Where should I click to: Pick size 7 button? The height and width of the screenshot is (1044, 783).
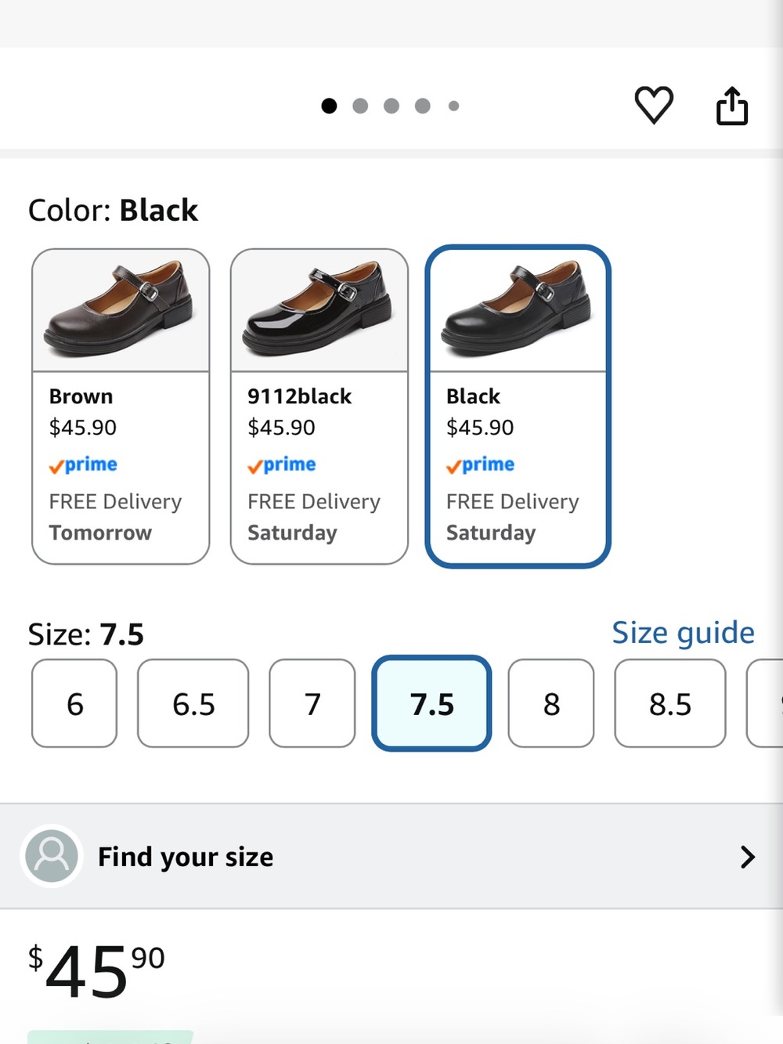pos(312,703)
